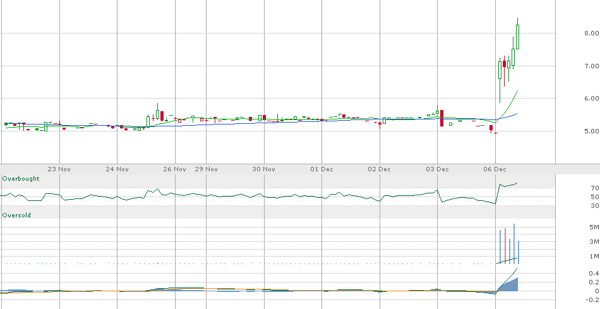
Task: Click the Overbought label in RSI panel
Action: tap(21, 178)
